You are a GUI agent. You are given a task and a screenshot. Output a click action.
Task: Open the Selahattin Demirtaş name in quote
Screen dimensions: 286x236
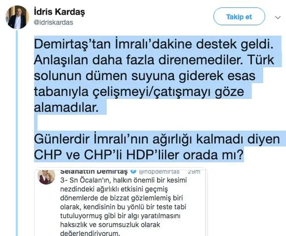click(94, 171)
